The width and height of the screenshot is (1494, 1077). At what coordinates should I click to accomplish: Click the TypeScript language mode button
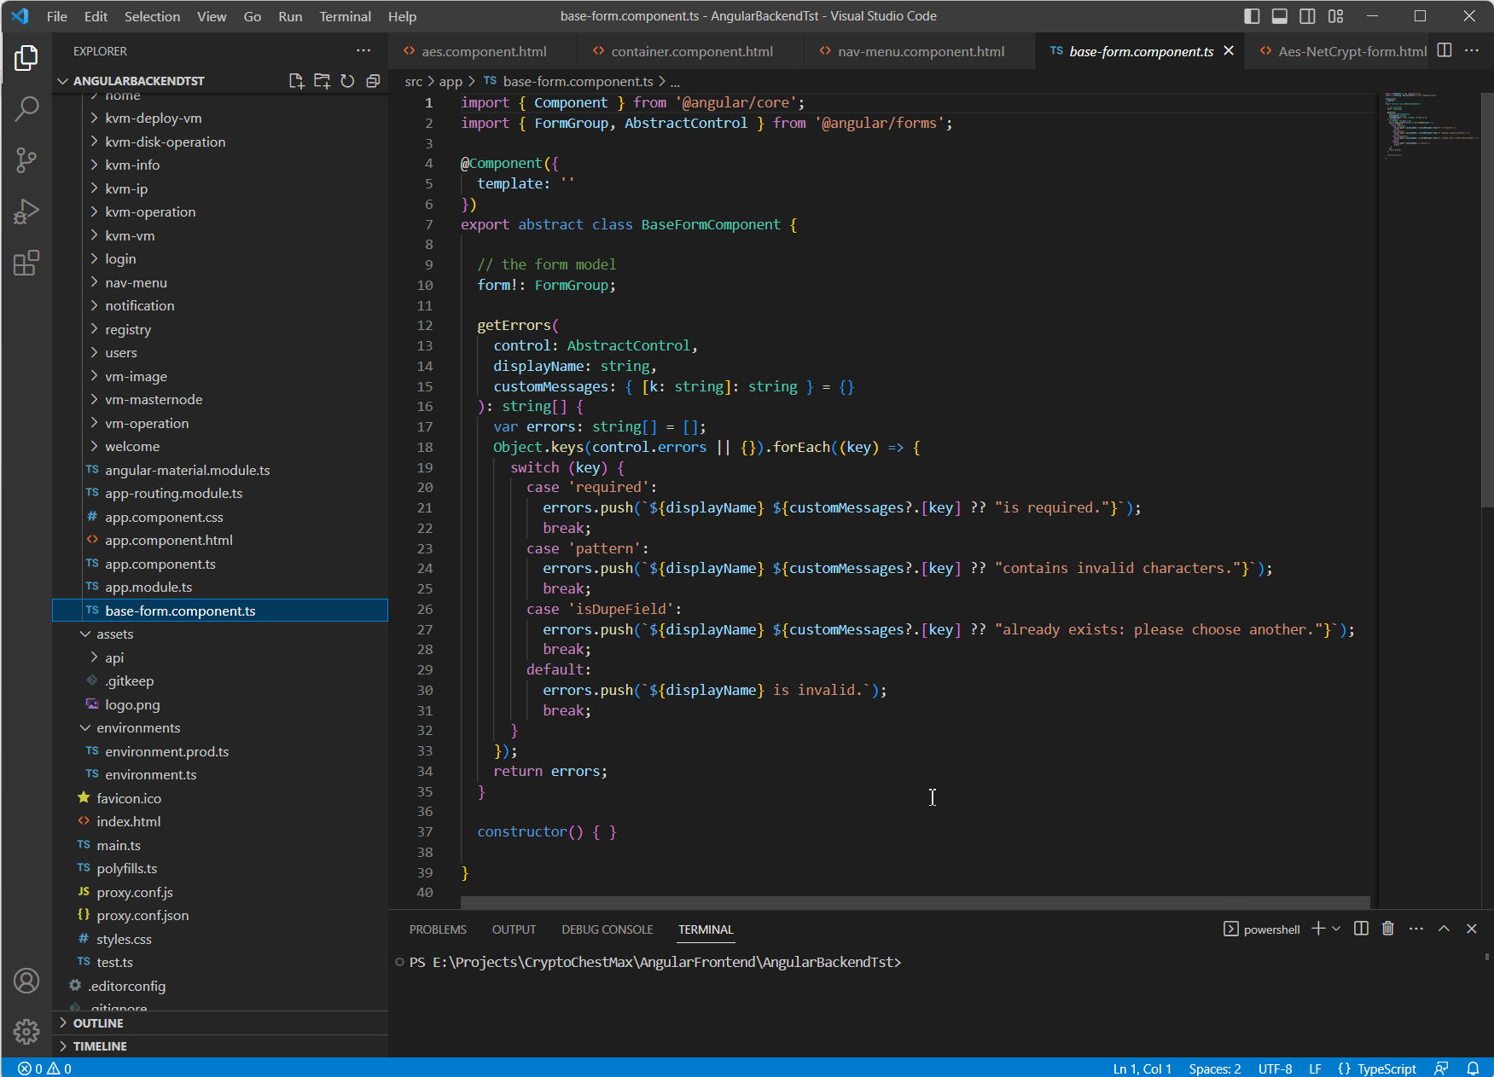coord(1386,1068)
